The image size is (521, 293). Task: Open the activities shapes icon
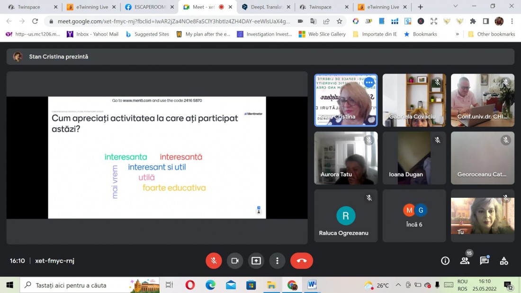click(504, 261)
